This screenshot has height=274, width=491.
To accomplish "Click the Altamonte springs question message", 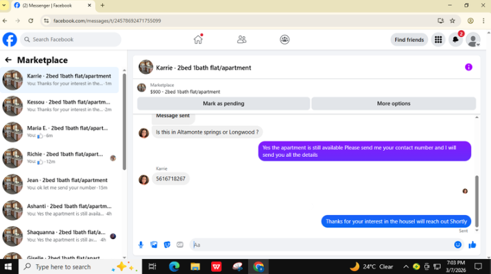I will [207, 132].
